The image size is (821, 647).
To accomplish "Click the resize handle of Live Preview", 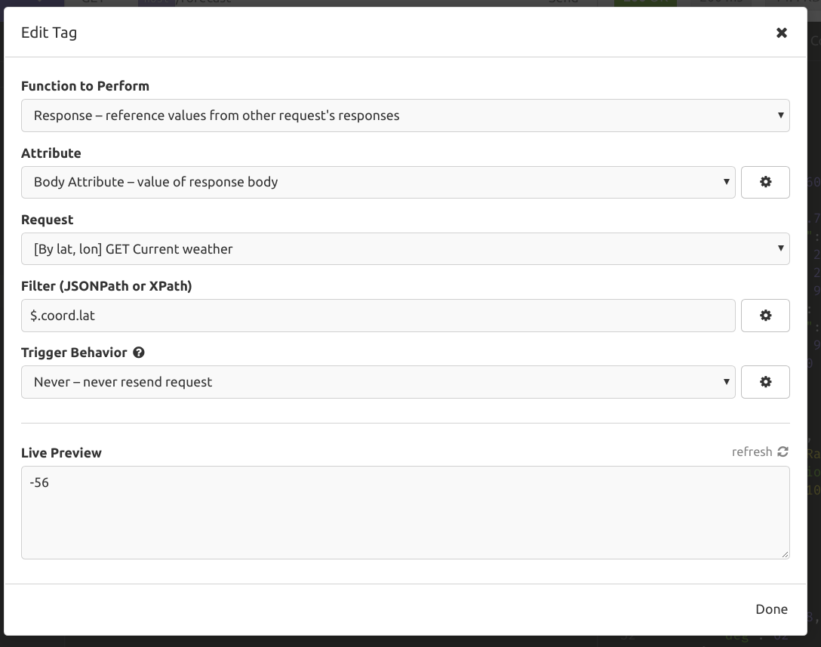I will (785, 553).
